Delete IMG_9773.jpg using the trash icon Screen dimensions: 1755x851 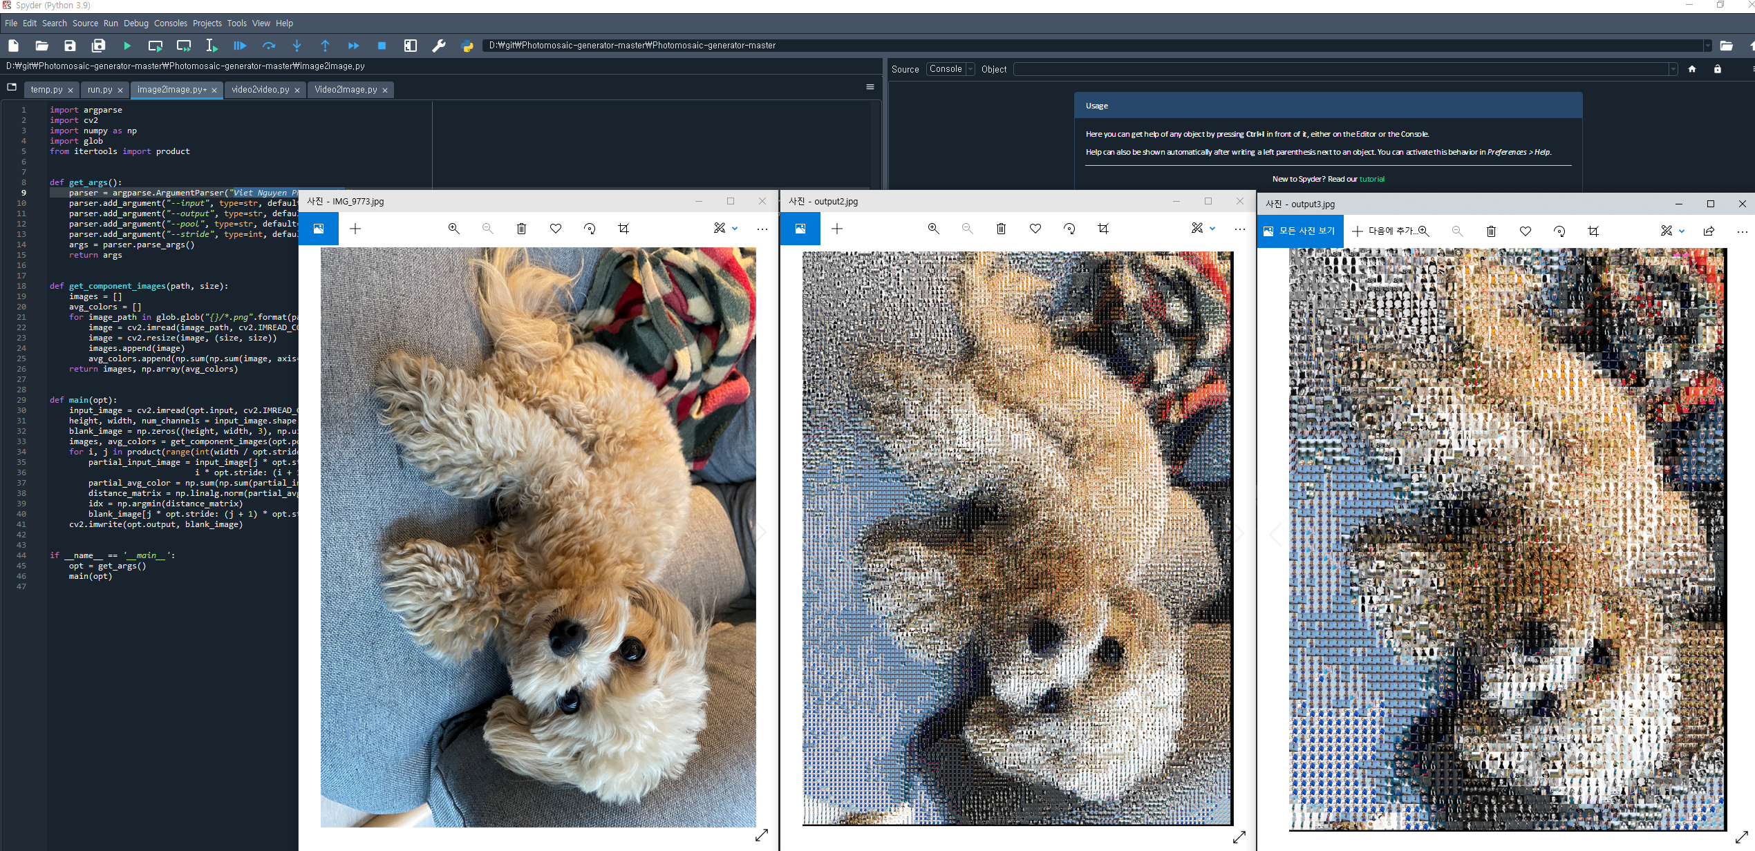521,229
